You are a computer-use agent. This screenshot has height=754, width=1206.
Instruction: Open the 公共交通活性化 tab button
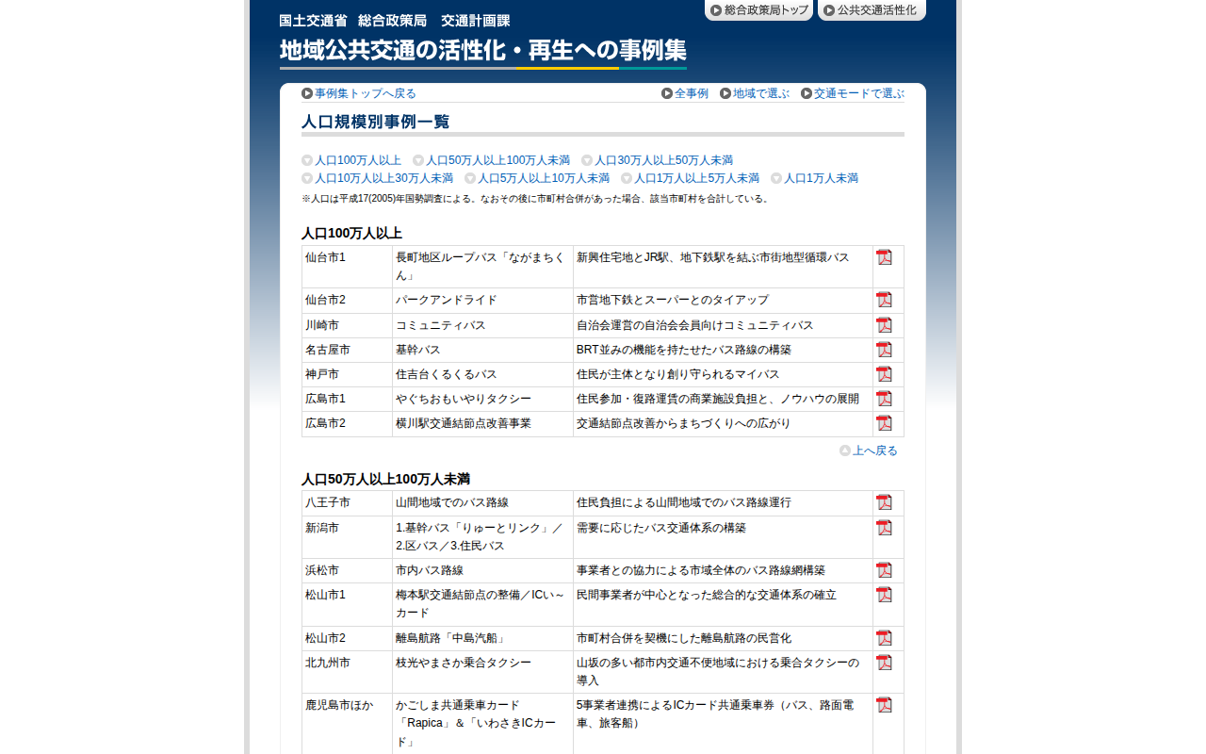click(x=872, y=10)
